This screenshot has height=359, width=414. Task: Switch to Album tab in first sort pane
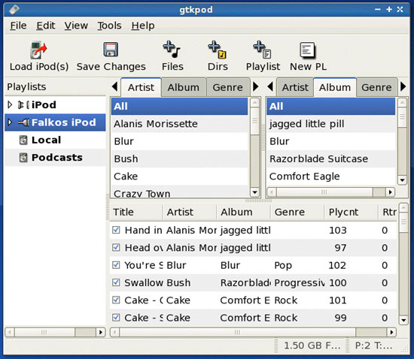tap(184, 87)
